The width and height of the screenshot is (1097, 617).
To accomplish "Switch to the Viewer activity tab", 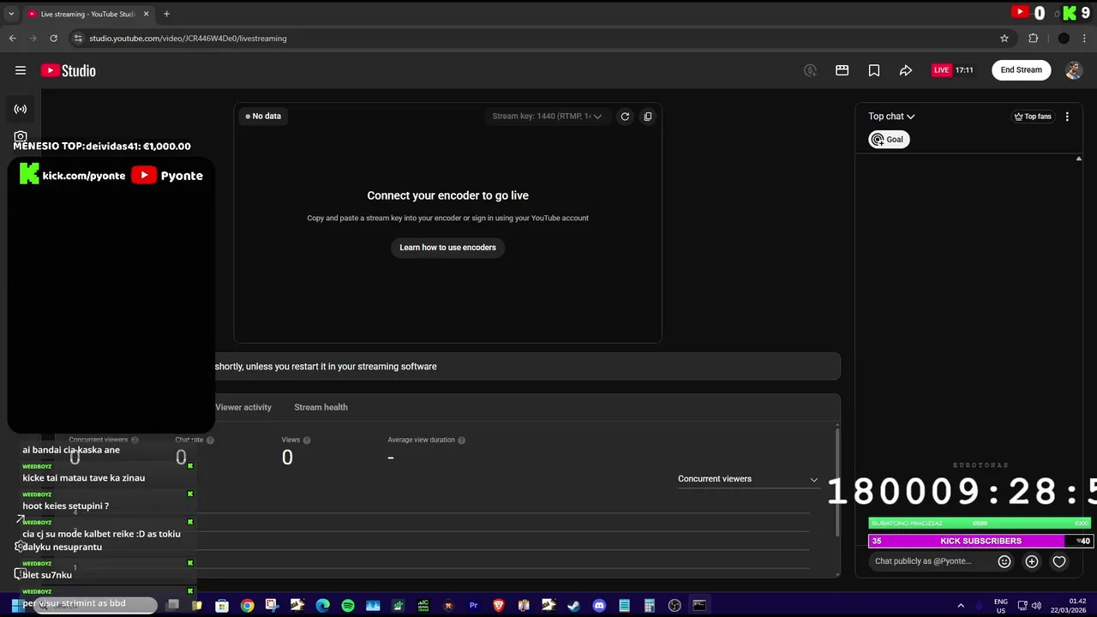I will tap(243, 407).
